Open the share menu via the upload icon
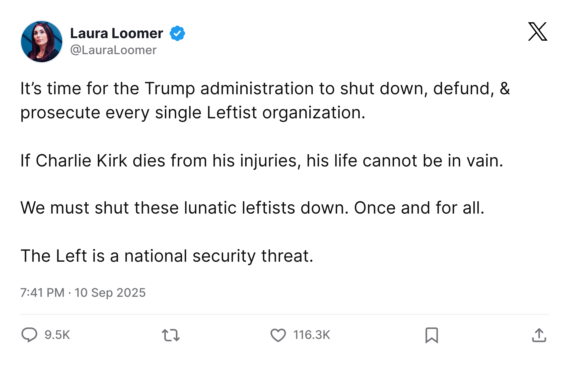This screenshot has height=365, width=569. pos(539,335)
